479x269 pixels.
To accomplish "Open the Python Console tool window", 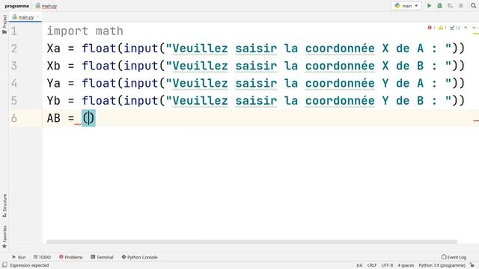I will point(139,257).
